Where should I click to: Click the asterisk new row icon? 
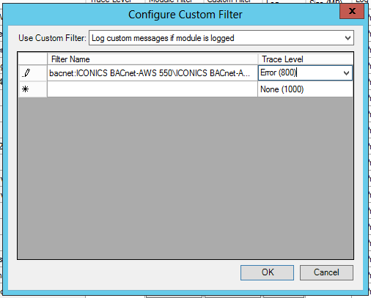pos(25,89)
